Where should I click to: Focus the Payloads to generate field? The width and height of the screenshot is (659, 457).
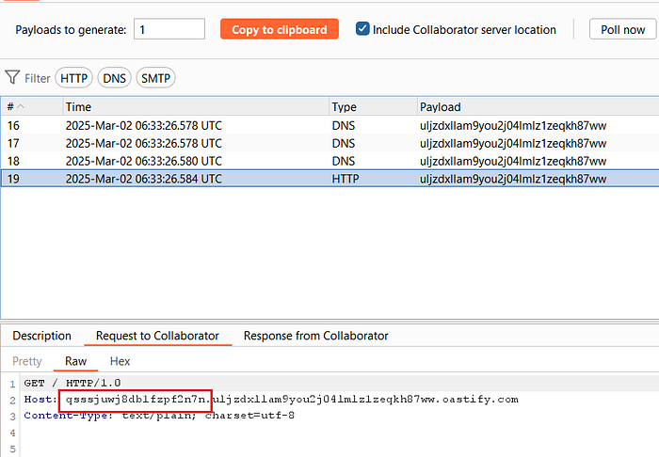(169, 29)
